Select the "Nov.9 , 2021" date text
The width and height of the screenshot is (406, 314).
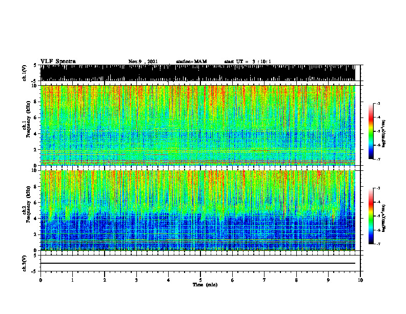pyautogui.click(x=143, y=62)
